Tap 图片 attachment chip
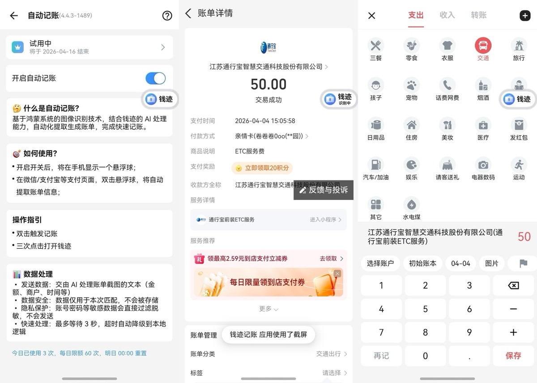The width and height of the screenshot is (537, 383). click(x=492, y=263)
